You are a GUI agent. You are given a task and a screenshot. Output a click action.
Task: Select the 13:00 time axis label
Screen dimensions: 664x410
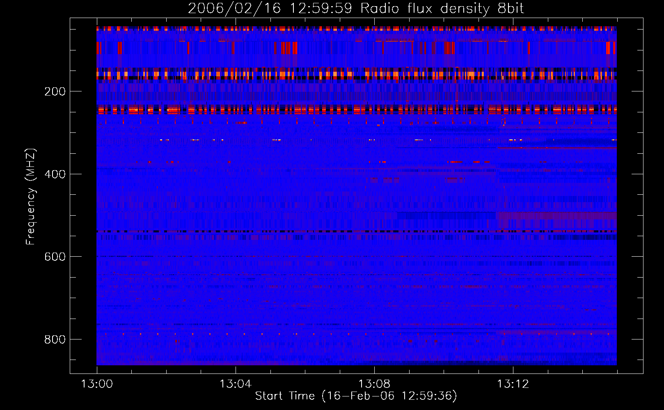pos(97,384)
